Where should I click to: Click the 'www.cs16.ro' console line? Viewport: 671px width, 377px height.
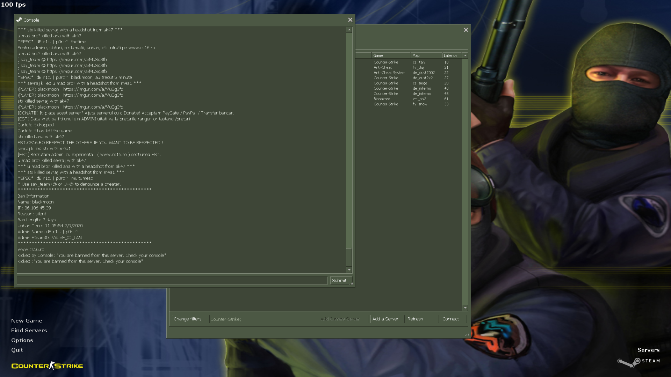[x=31, y=250]
